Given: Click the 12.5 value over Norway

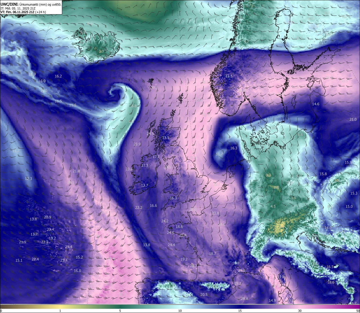Looking at the screenshot, I should pyautogui.click(x=229, y=76).
